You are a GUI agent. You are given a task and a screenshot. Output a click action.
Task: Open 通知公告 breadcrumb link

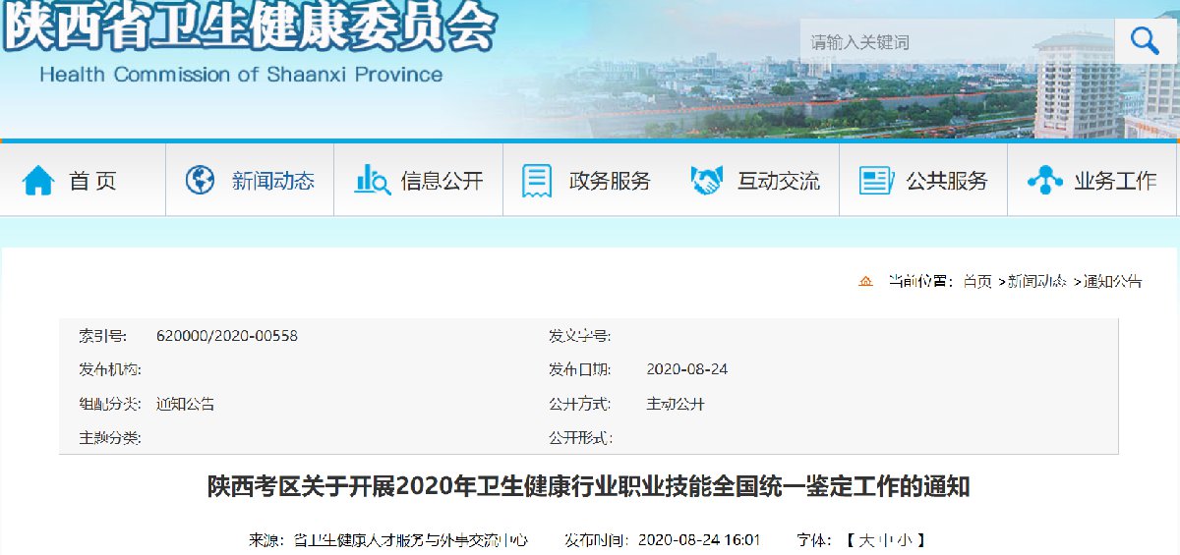click(x=1113, y=282)
